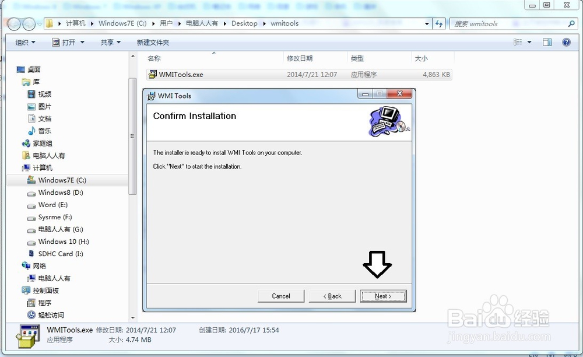Select 电脑人人有 user folder under 家庭组
This screenshot has width=583, height=357.
(49, 155)
